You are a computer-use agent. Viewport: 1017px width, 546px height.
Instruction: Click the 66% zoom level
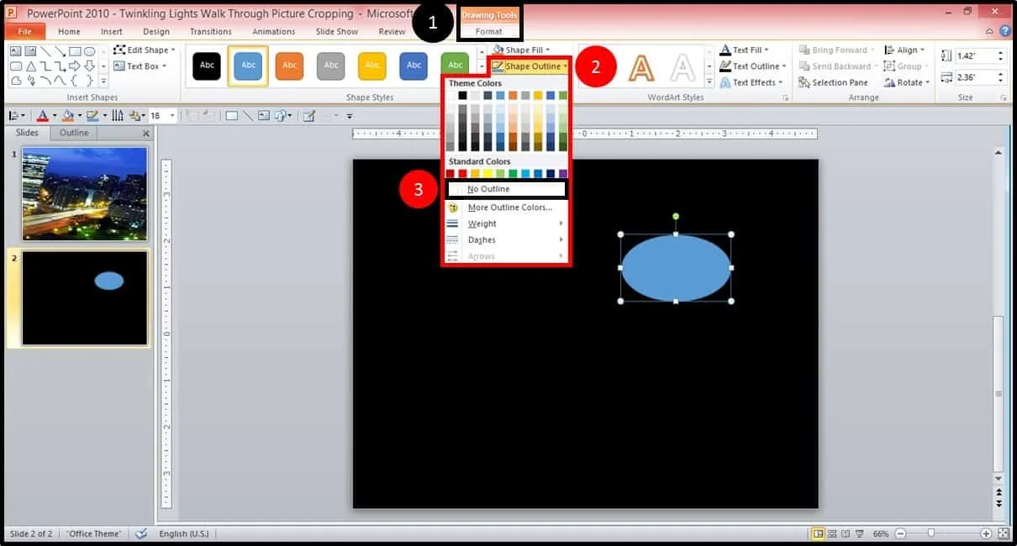881,533
